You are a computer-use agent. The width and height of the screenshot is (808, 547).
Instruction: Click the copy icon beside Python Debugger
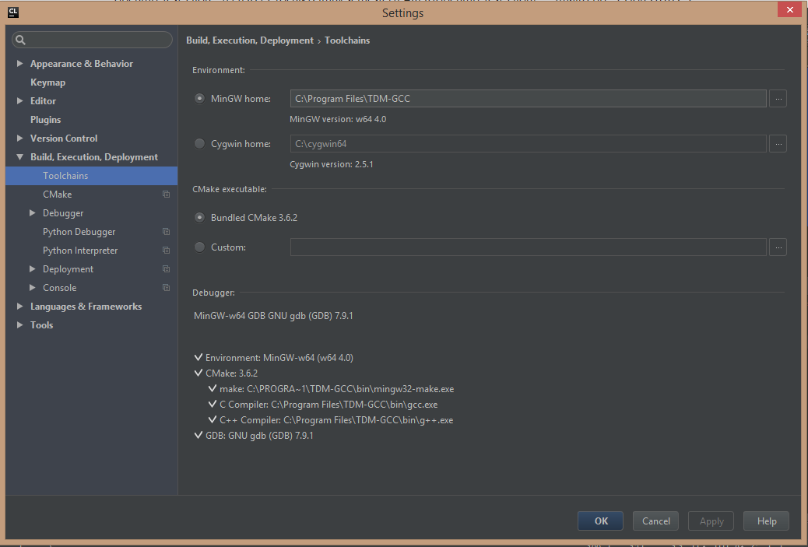[x=166, y=232]
